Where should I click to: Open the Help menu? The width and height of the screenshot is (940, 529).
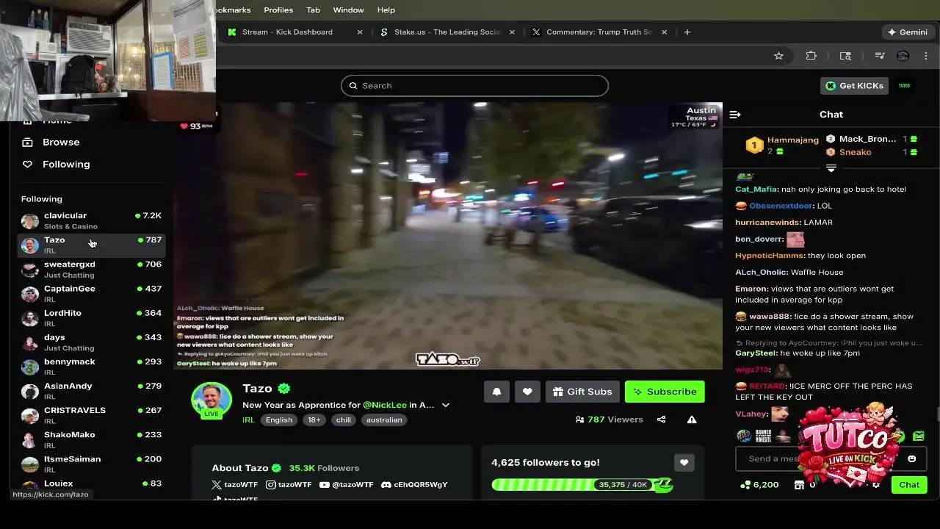tap(386, 10)
